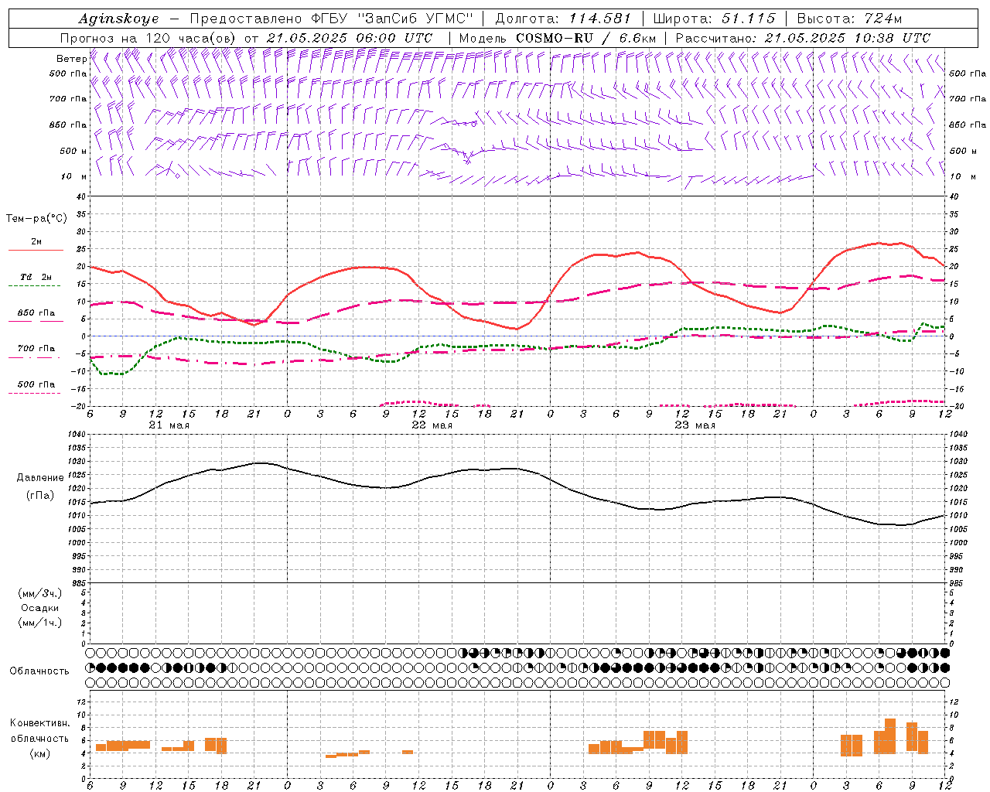Click the 700 гПа legend entry in temperature panel

click(36, 348)
